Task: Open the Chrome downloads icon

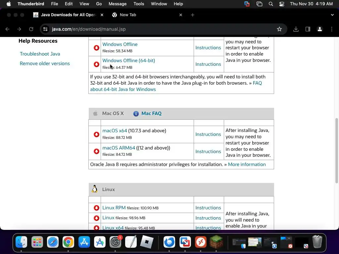Action: [x=296, y=29]
